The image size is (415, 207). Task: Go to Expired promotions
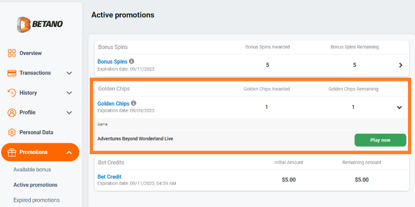pos(37,200)
